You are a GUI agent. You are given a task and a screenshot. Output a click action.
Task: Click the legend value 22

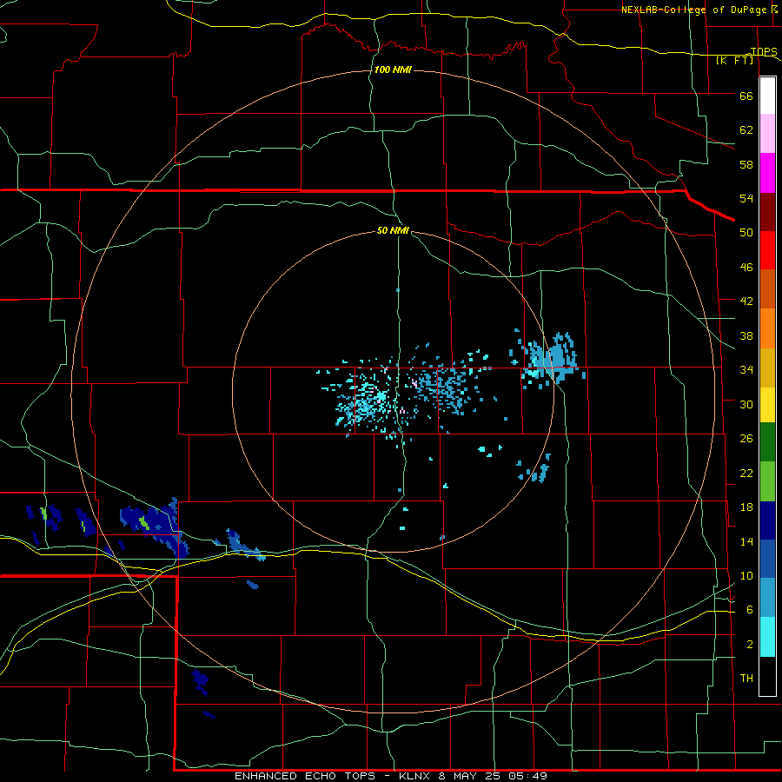click(x=746, y=473)
